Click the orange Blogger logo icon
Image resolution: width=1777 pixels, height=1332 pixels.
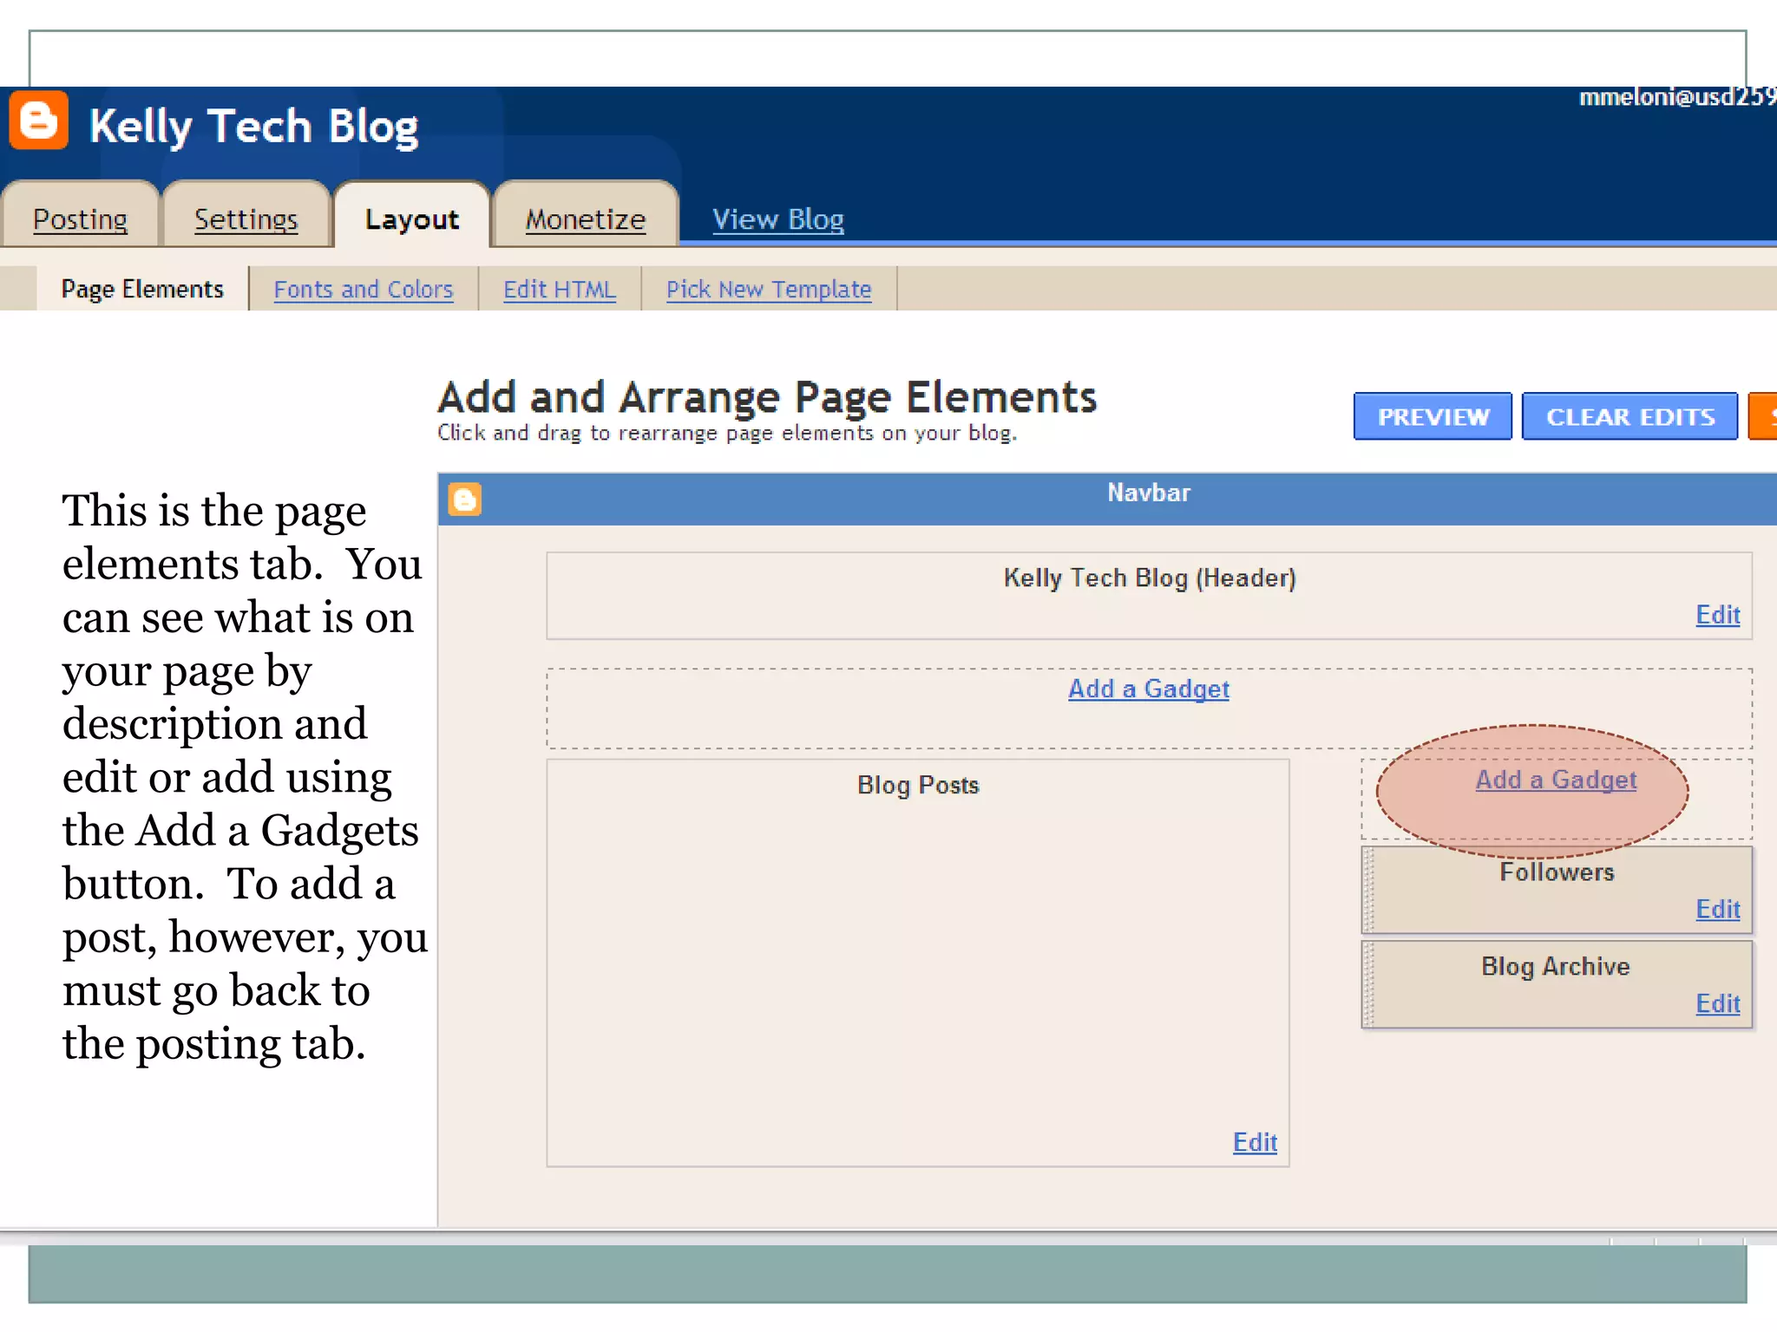pos(38,120)
